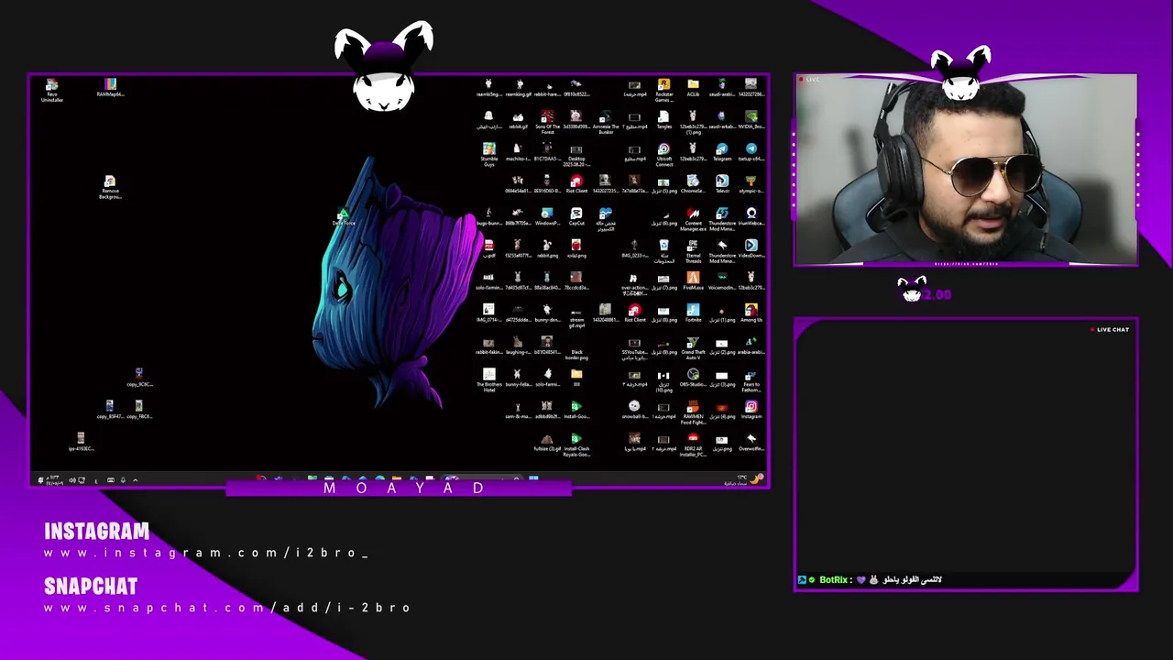Click the Windows taskbar weather widget
The height and width of the screenshot is (660, 1173).
[742, 479]
